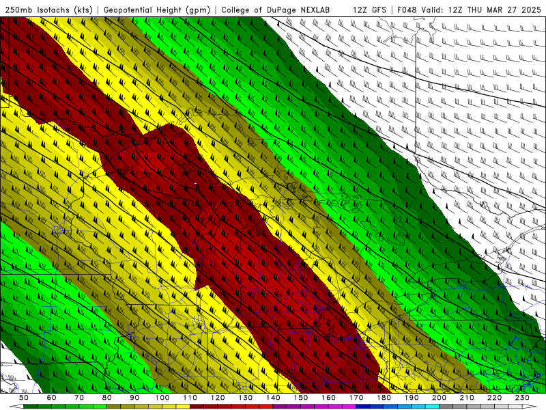Image resolution: width=546 pixels, height=410 pixels.
Task: Click the 70 label on the color legend
Action: pyautogui.click(x=79, y=398)
